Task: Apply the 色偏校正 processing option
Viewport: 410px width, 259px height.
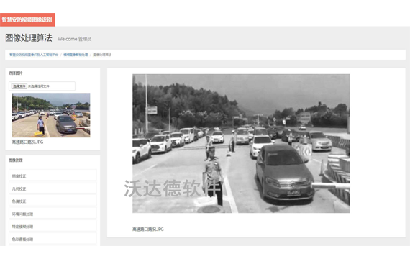Action: (53, 201)
